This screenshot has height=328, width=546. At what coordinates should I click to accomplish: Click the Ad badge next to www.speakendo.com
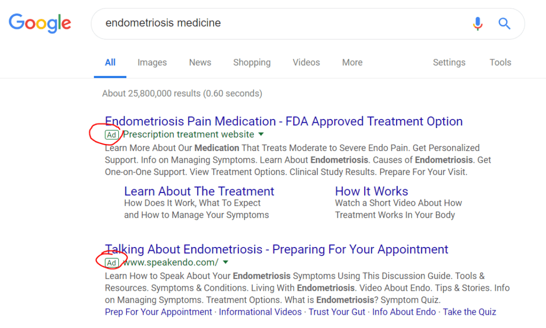[112, 263]
